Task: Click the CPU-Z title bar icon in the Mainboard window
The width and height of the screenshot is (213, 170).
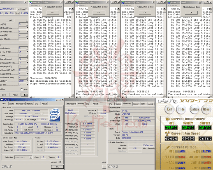Action: [x=108, y=100]
